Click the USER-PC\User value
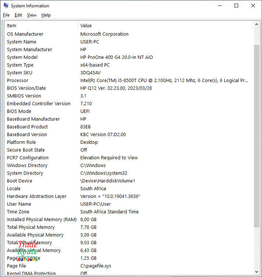Viewport: 262px width, 277px height. tap(95, 204)
